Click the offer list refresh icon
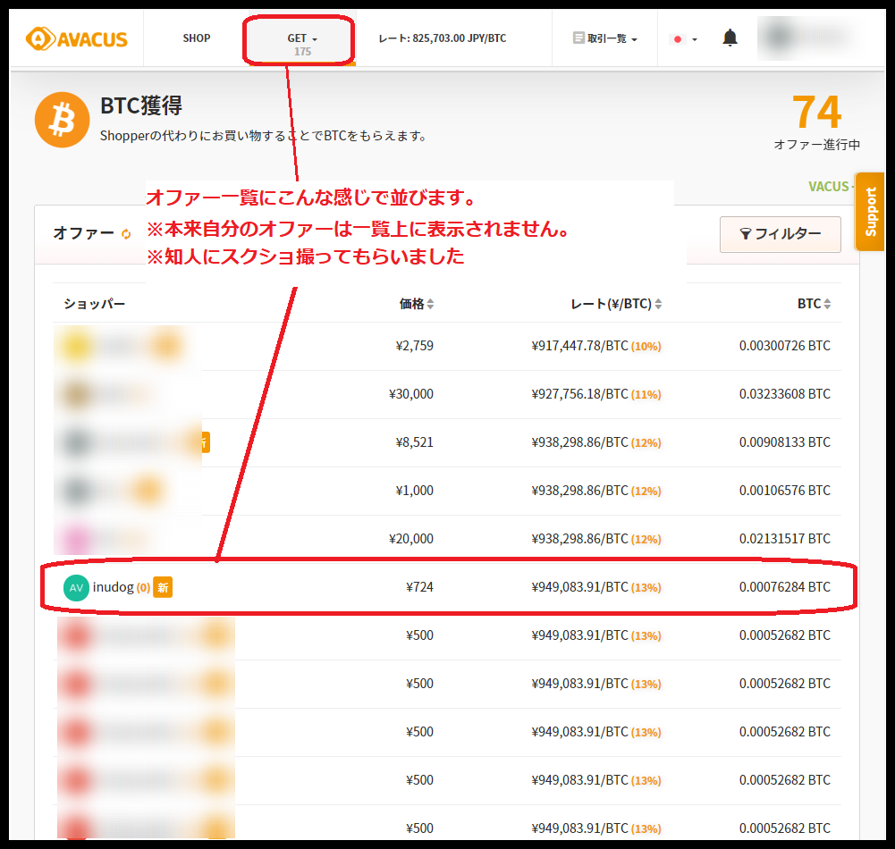 coord(126,234)
